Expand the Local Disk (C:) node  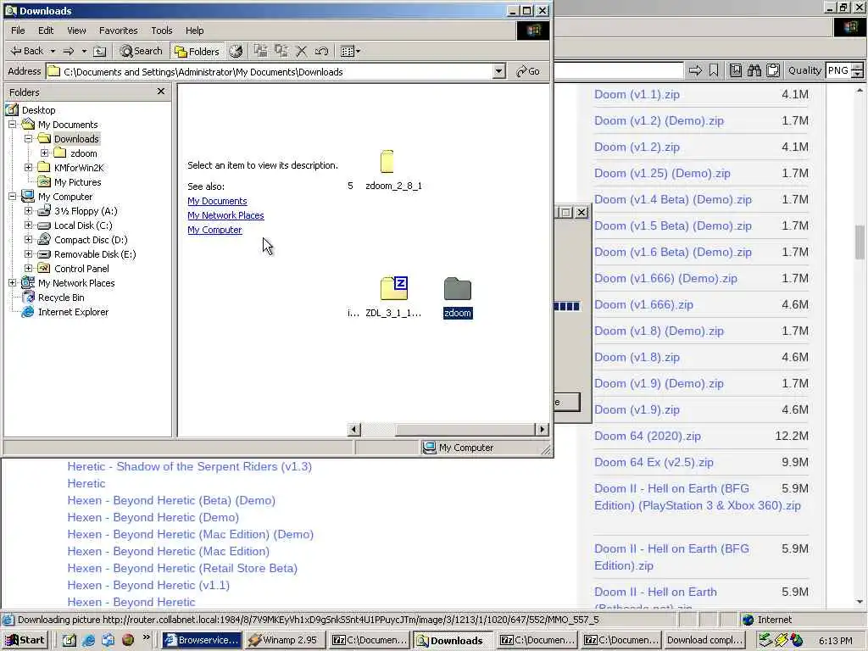click(x=28, y=225)
